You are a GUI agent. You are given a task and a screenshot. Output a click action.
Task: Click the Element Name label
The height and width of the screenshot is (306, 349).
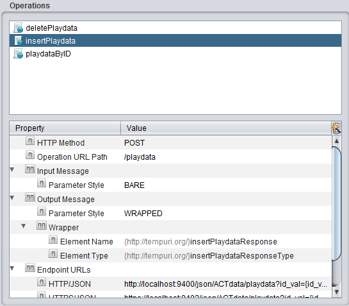(x=86, y=242)
